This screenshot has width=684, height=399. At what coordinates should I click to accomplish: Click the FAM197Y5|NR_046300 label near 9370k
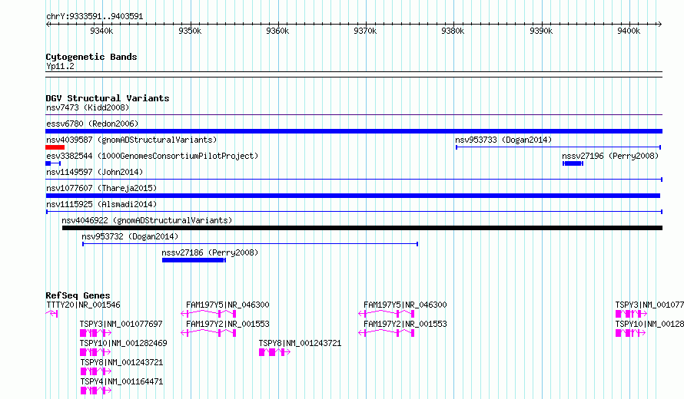point(405,305)
